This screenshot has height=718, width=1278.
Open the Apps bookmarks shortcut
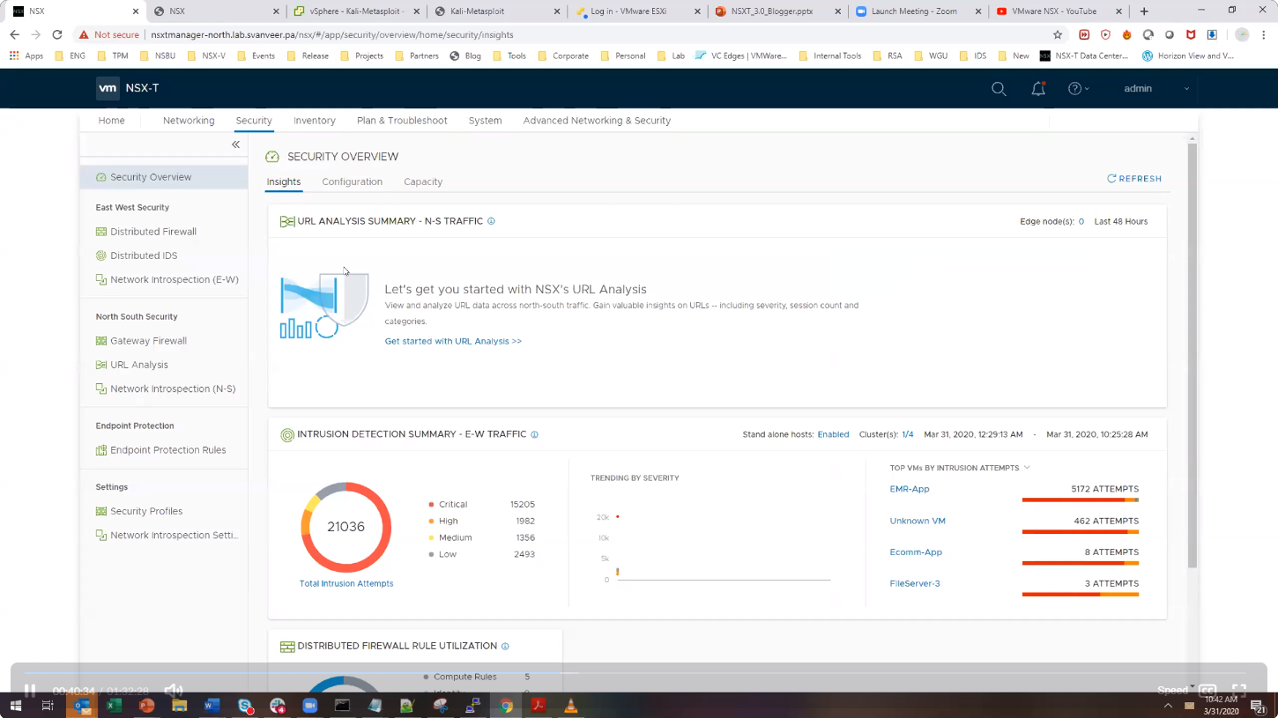[26, 56]
